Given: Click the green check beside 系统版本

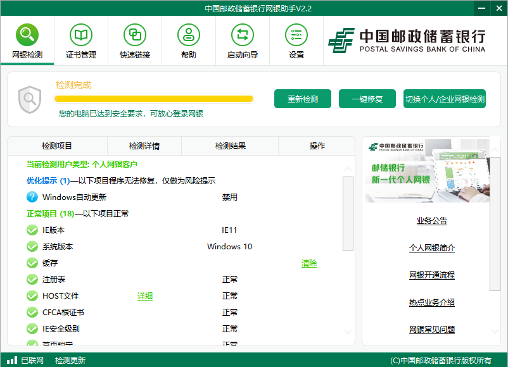Looking at the screenshot, I should tap(32, 247).
